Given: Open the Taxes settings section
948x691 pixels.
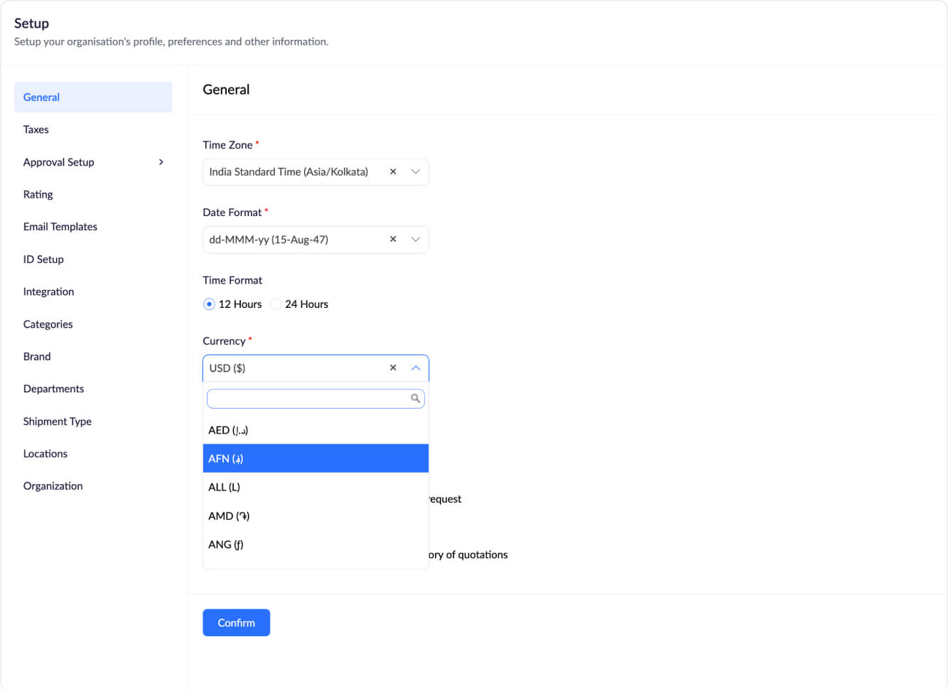Looking at the screenshot, I should click(x=36, y=129).
